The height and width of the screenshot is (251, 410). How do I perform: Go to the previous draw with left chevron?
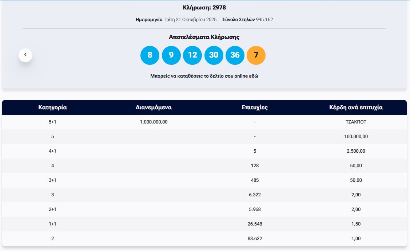click(x=25, y=55)
